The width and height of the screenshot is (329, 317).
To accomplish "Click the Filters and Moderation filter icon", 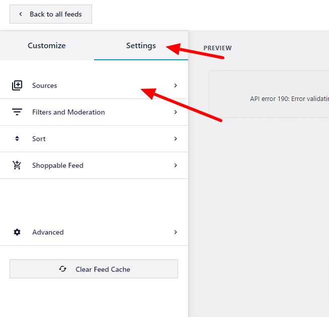I will coord(17,112).
